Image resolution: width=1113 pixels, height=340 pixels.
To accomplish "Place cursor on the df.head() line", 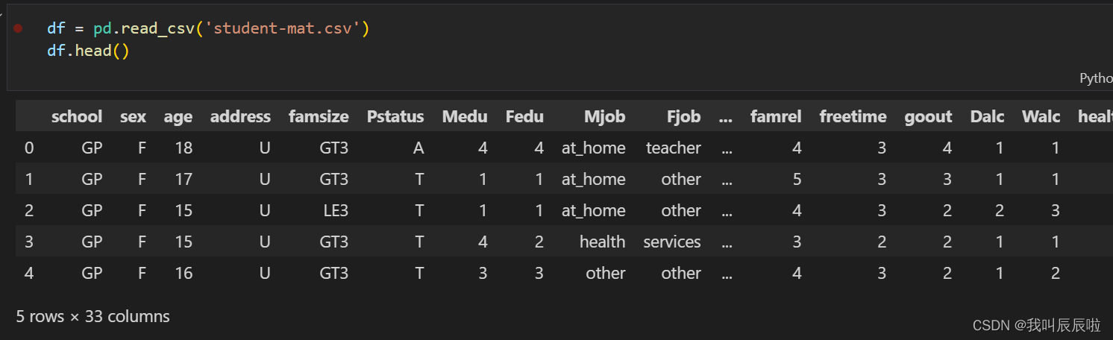I will click(88, 52).
